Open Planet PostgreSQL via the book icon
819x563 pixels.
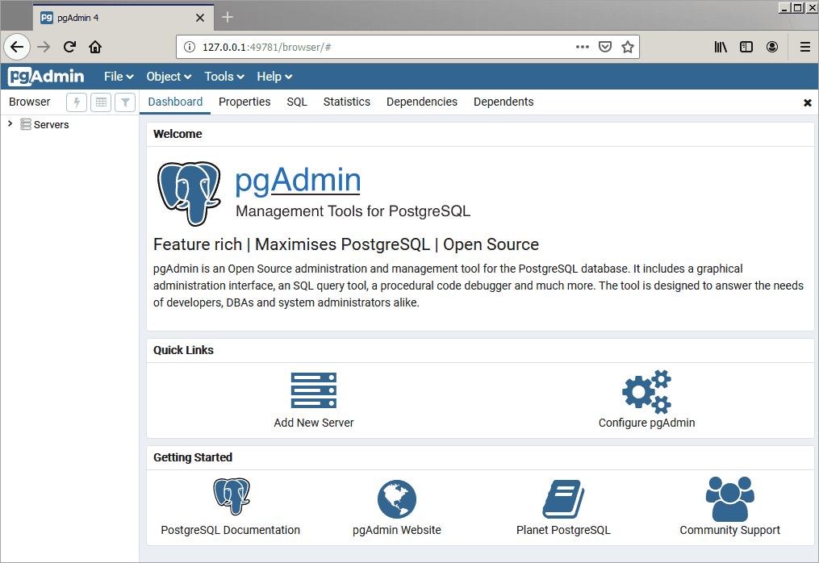click(562, 498)
